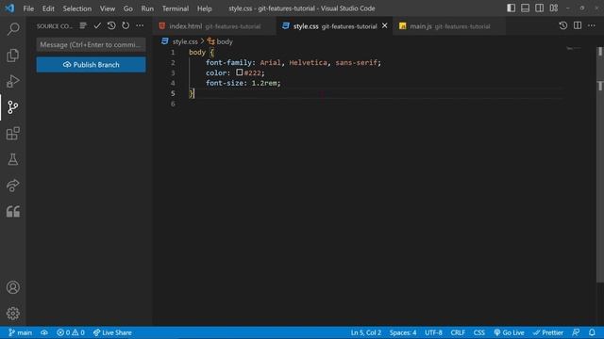Toggle primary side bar layout icon
This screenshot has width=604, height=339.
tap(512, 8)
